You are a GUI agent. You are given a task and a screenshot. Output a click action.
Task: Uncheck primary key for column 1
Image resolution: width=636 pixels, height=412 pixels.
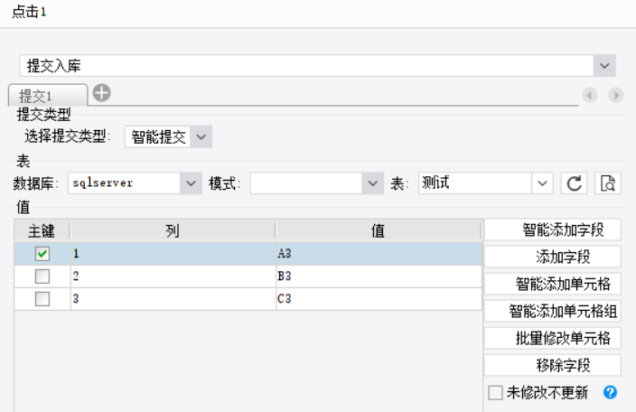pos(42,254)
